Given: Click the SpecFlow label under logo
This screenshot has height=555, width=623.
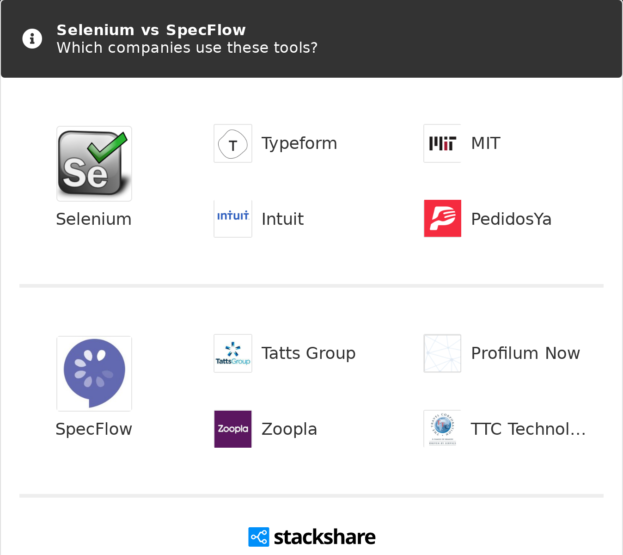Looking at the screenshot, I should tap(94, 429).
